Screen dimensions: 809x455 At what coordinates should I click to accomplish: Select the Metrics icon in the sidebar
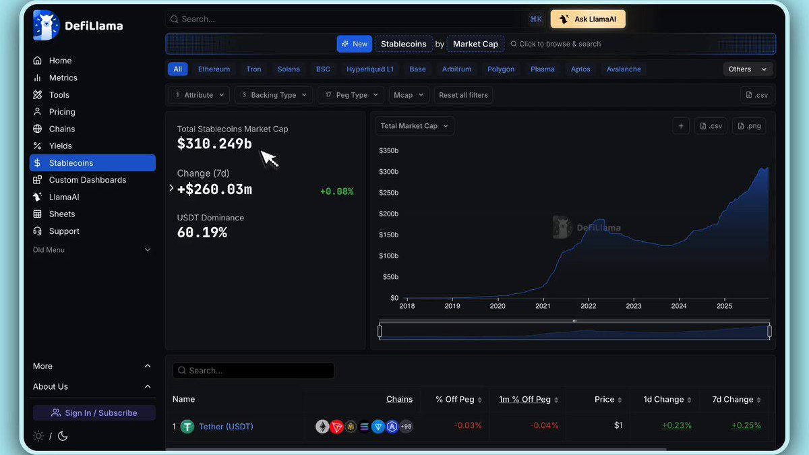(x=38, y=78)
